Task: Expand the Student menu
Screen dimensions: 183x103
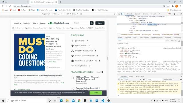Action: pyautogui.click(x=27, y=23)
